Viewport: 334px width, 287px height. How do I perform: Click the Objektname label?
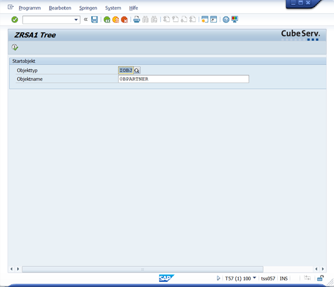(x=30, y=79)
